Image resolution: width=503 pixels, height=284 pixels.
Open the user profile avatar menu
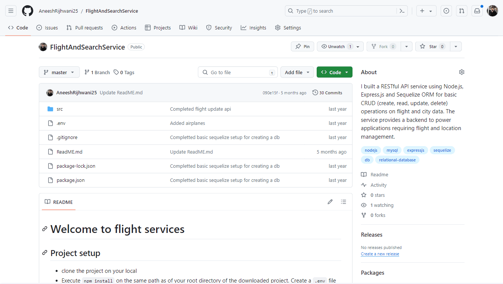point(492,11)
